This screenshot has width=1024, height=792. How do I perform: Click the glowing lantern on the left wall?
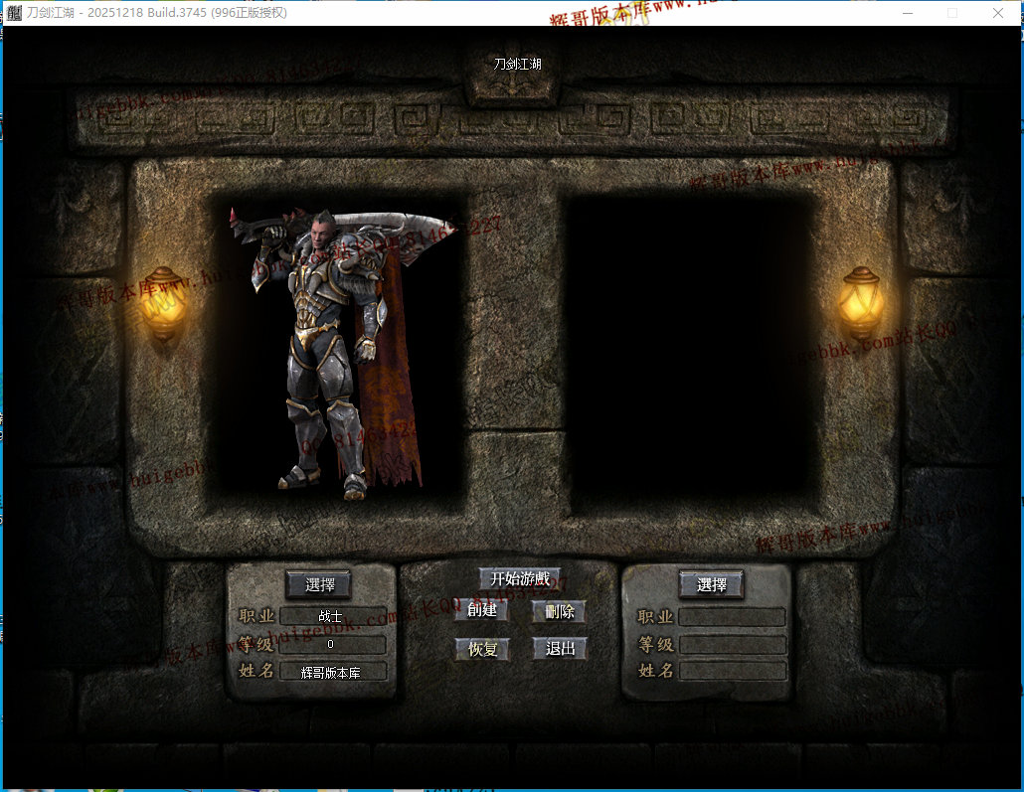pyautogui.click(x=163, y=303)
